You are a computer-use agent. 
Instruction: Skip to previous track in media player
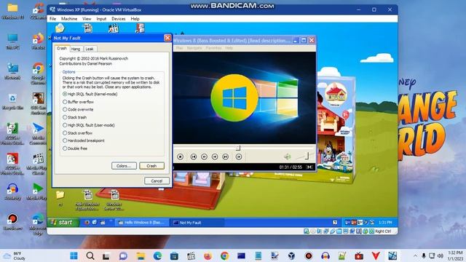[x=194, y=156]
